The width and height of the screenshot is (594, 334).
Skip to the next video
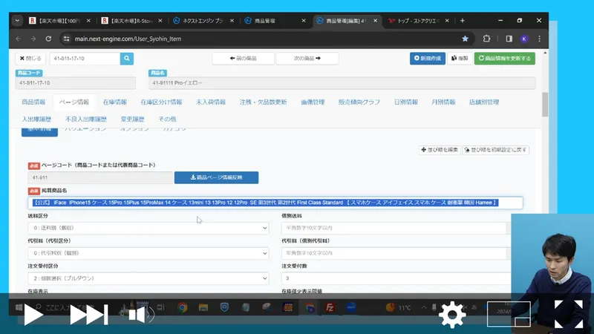point(89,315)
